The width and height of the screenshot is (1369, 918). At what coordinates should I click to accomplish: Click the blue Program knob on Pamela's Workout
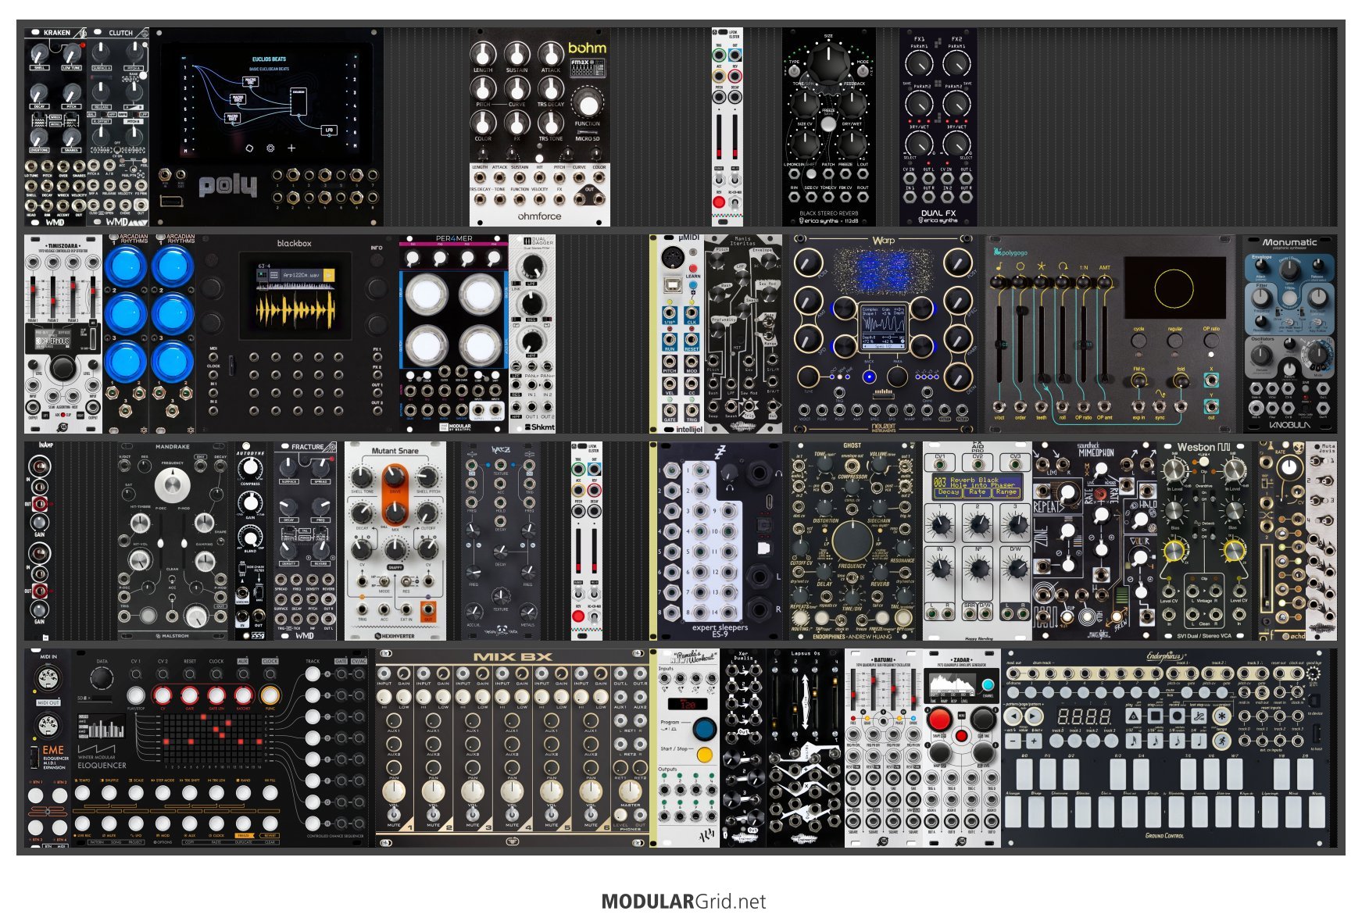pyautogui.click(x=705, y=728)
